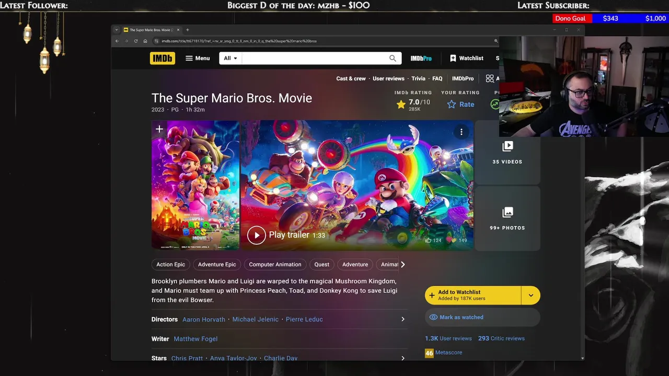This screenshot has width=669, height=376.
Task: Rate the movie with the Rate button
Action: point(460,104)
